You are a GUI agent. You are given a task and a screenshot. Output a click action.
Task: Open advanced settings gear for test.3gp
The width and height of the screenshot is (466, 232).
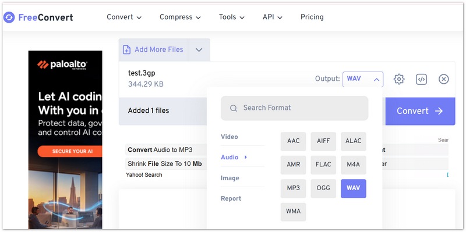point(399,79)
